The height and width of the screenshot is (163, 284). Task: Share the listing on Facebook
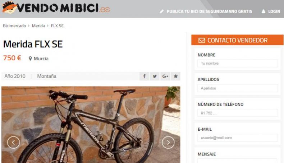[x=144, y=76]
